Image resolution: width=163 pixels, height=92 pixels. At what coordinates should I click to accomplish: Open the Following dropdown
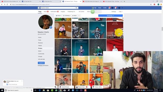[67, 16]
